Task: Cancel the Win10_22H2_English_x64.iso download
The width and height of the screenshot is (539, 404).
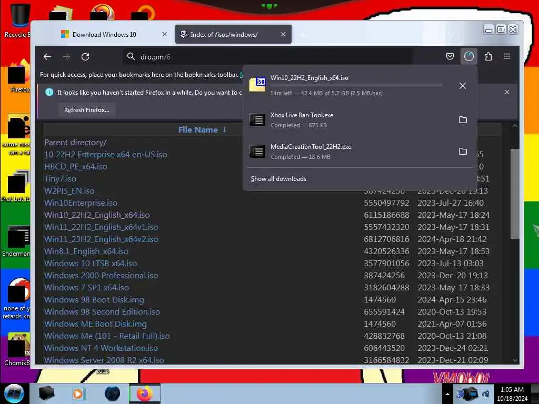Action: pyautogui.click(x=463, y=86)
